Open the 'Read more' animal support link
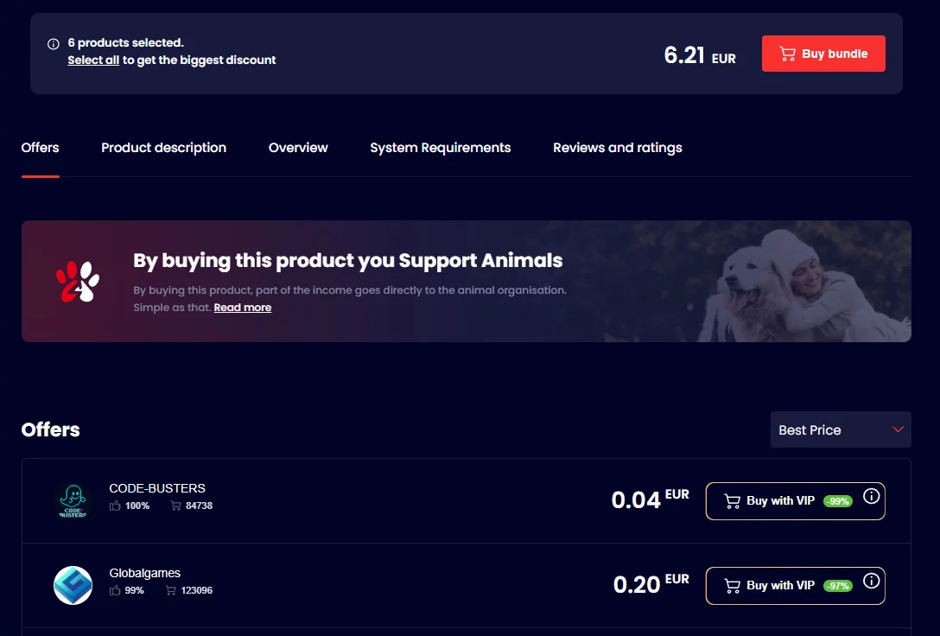Viewport: 940px width, 636px height. (242, 308)
